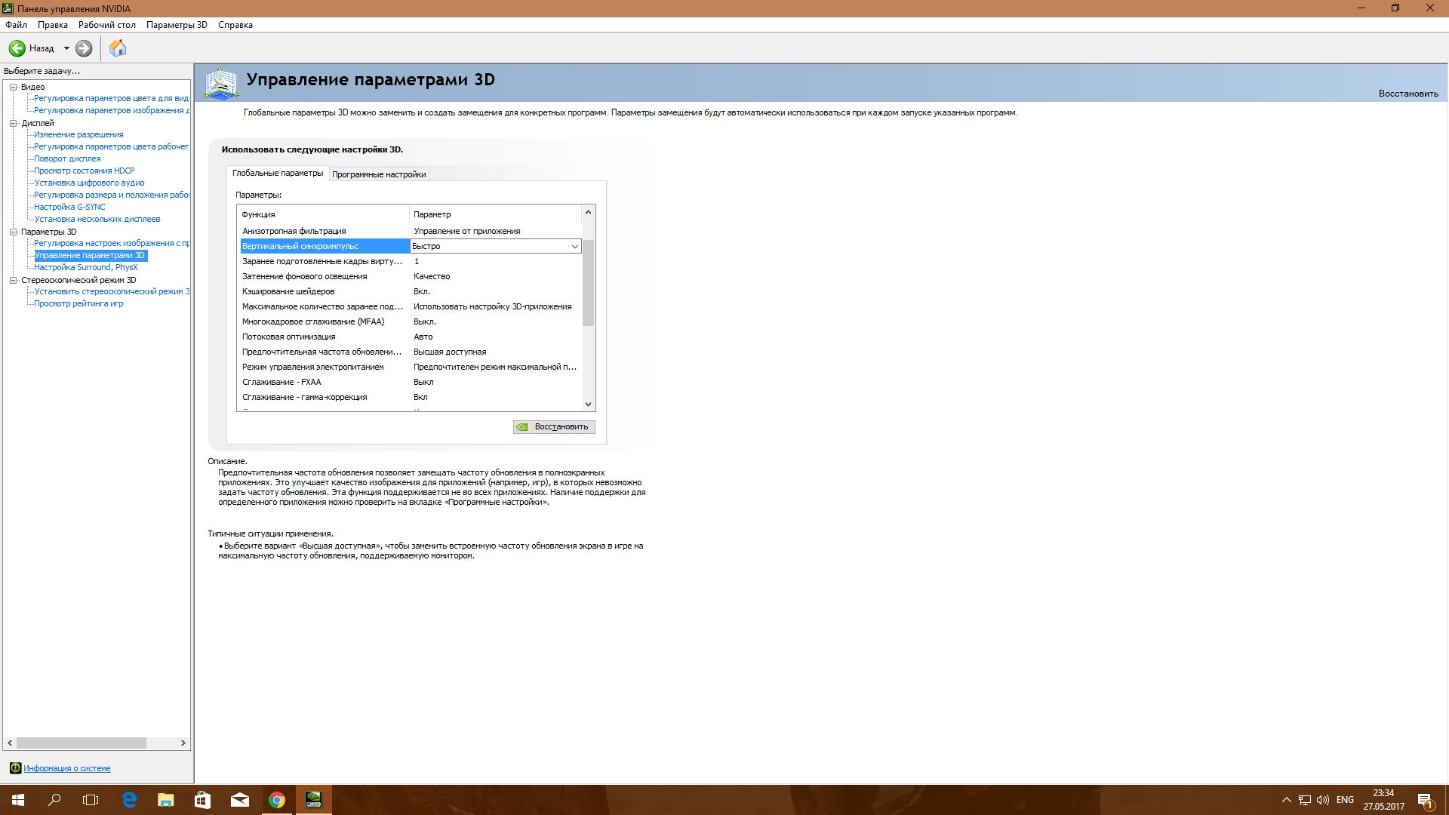Click NVIDIA Control Panel taskbar icon

click(x=313, y=800)
